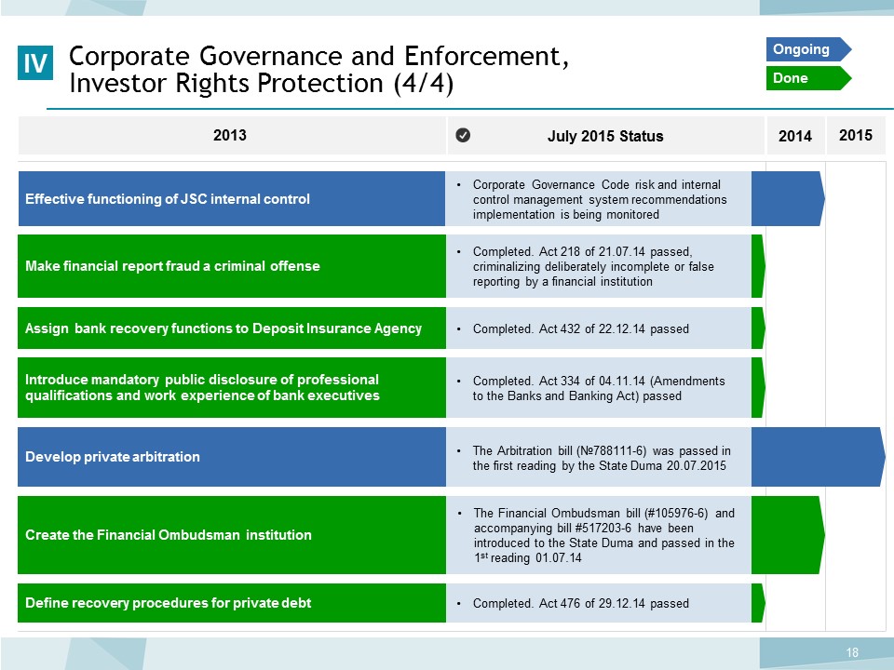Click the blue timeline arrow for JSC internal control
This screenshot has height=670, width=894.
(788, 199)
